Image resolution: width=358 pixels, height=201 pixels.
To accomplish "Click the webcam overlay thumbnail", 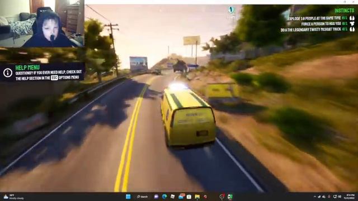I will tap(42, 23).
